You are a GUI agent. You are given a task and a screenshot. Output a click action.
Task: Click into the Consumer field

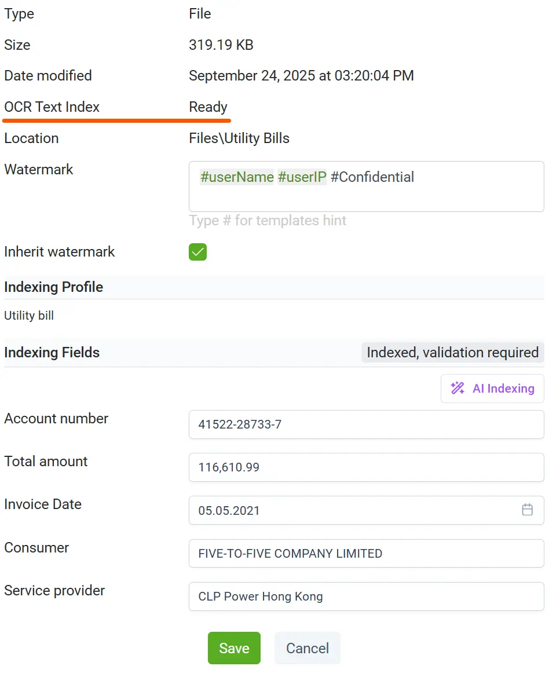tap(366, 554)
